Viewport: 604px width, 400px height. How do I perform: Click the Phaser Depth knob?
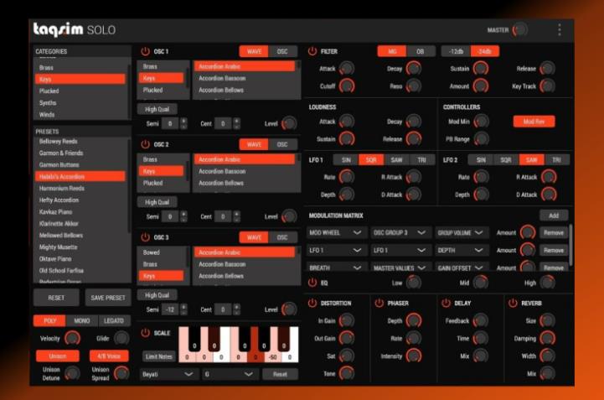414,320
